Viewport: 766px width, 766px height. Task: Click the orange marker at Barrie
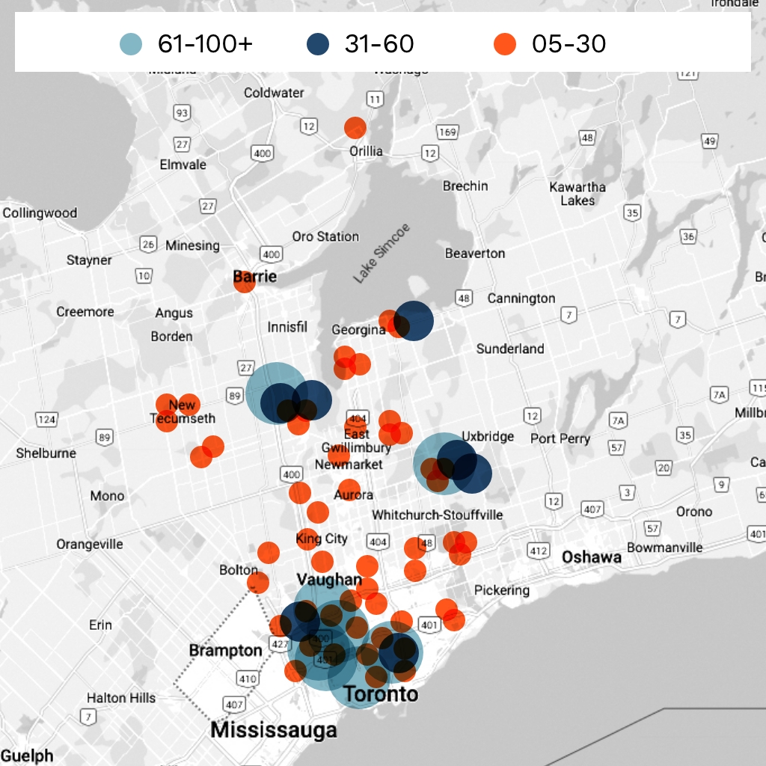pyautogui.click(x=244, y=281)
